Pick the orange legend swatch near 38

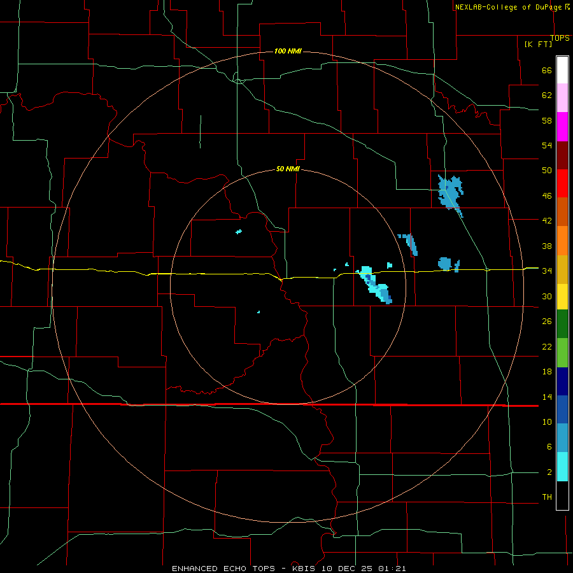click(x=562, y=241)
